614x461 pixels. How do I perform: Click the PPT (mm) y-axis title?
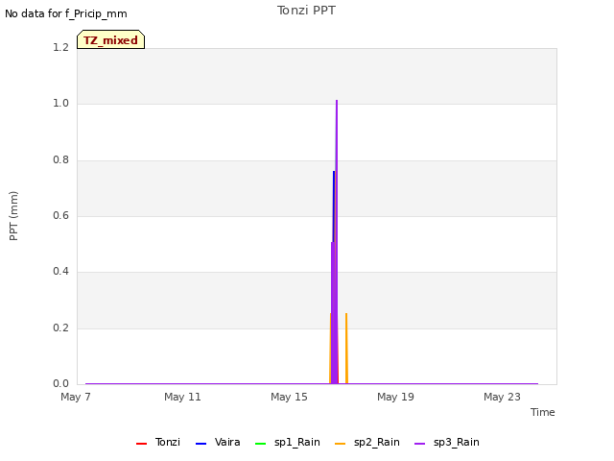click(13, 215)
